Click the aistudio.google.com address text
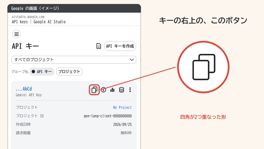 tap(28, 17)
